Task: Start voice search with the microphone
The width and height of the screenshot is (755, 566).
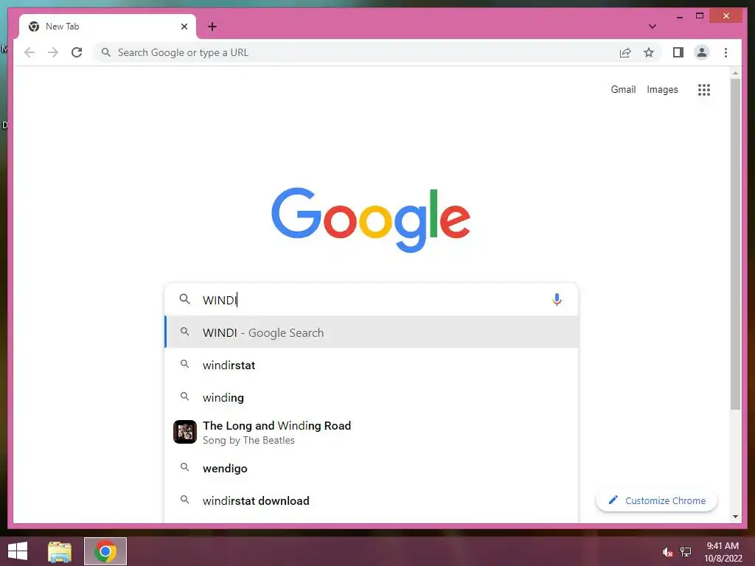Action: (x=557, y=299)
